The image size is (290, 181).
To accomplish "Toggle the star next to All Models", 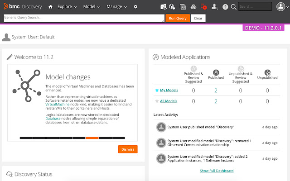I will 157,101.
